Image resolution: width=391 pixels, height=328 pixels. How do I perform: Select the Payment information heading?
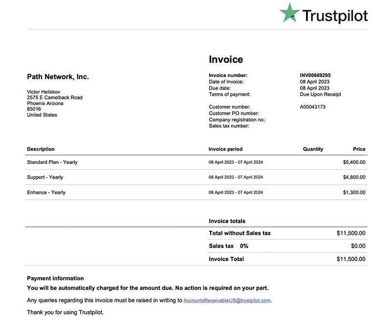55,278
